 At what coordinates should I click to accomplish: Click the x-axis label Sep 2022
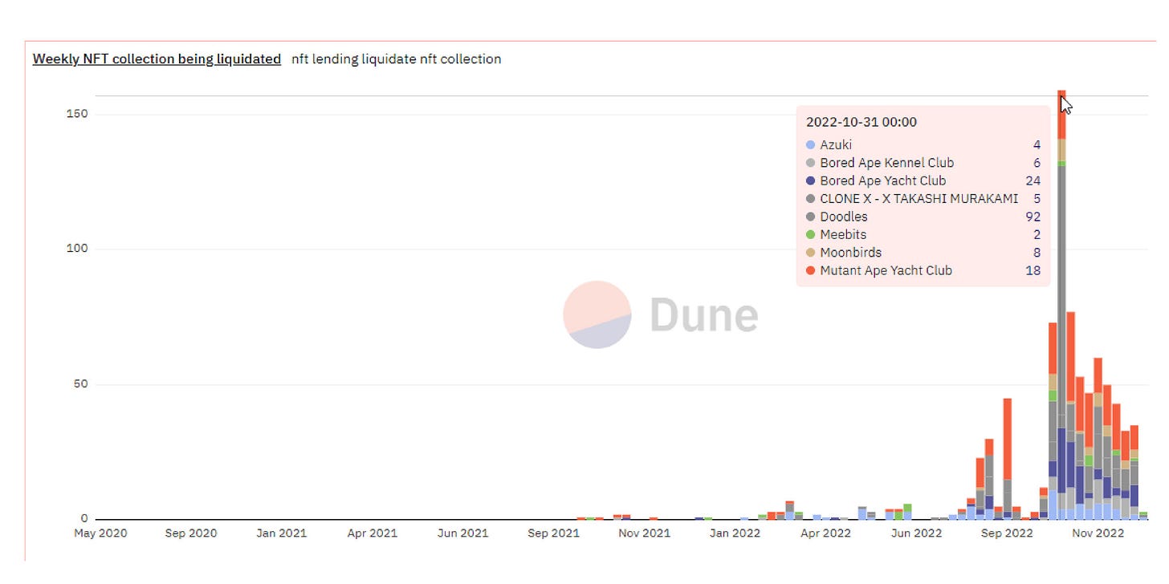point(1007,533)
